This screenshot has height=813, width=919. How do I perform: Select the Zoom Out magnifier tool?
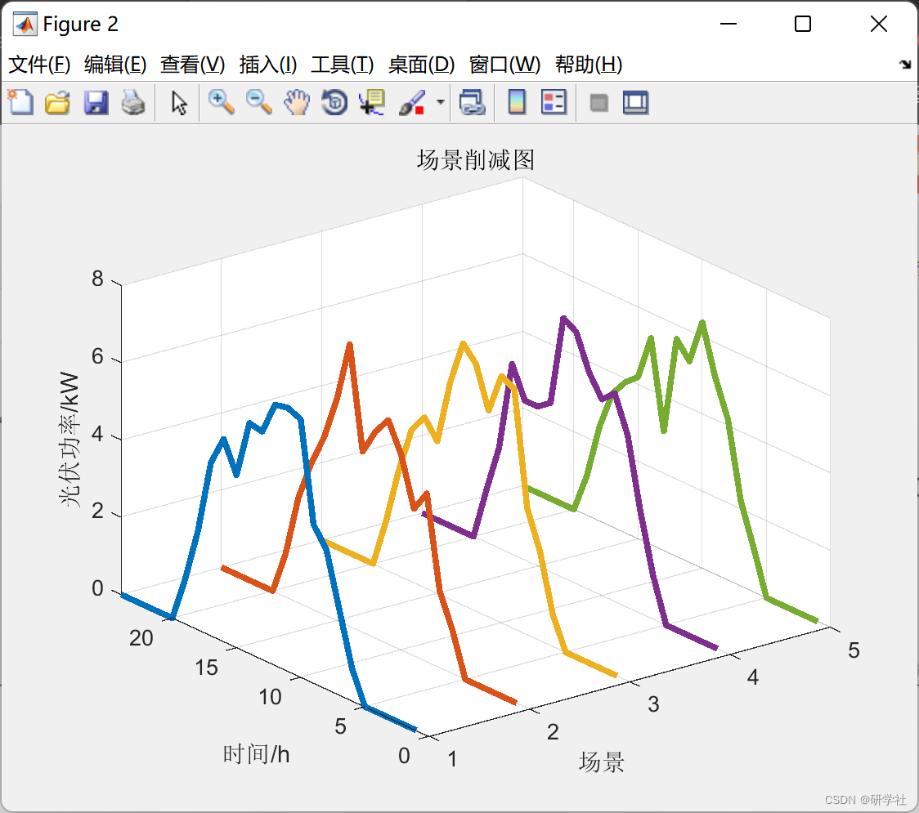(x=258, y=102)
